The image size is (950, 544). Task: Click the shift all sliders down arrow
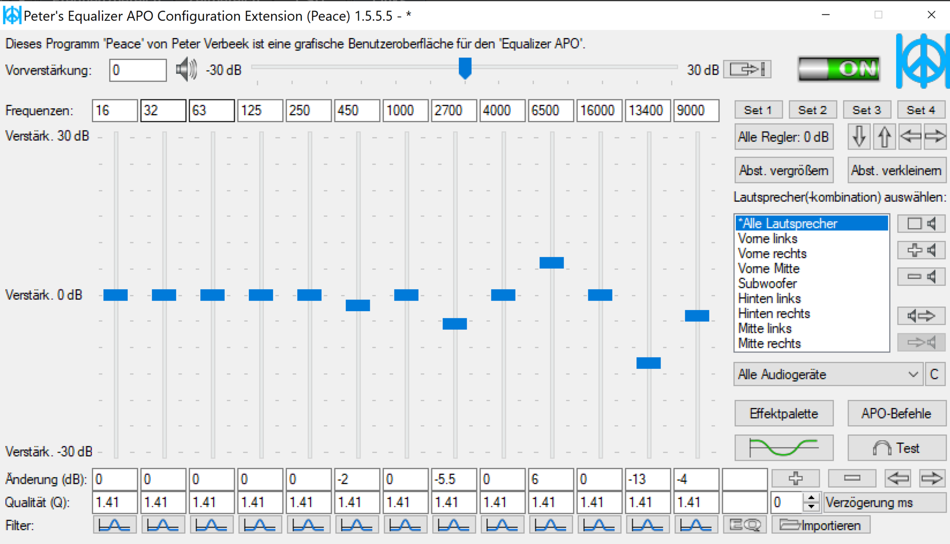[859, 136]
